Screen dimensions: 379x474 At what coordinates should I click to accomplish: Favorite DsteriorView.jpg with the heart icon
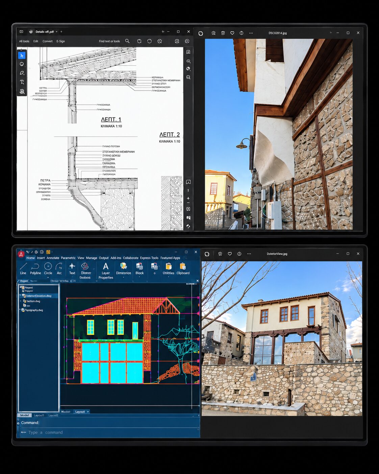click(230, 254)
